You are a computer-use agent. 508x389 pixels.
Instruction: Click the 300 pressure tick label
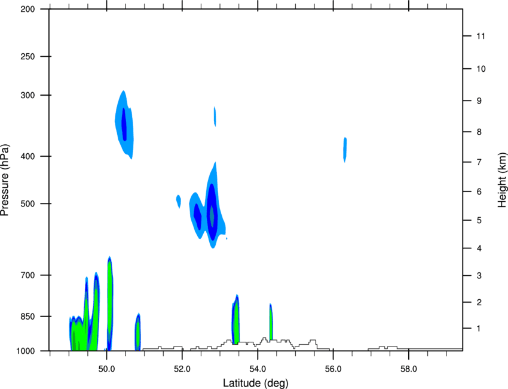click(27, 95)
